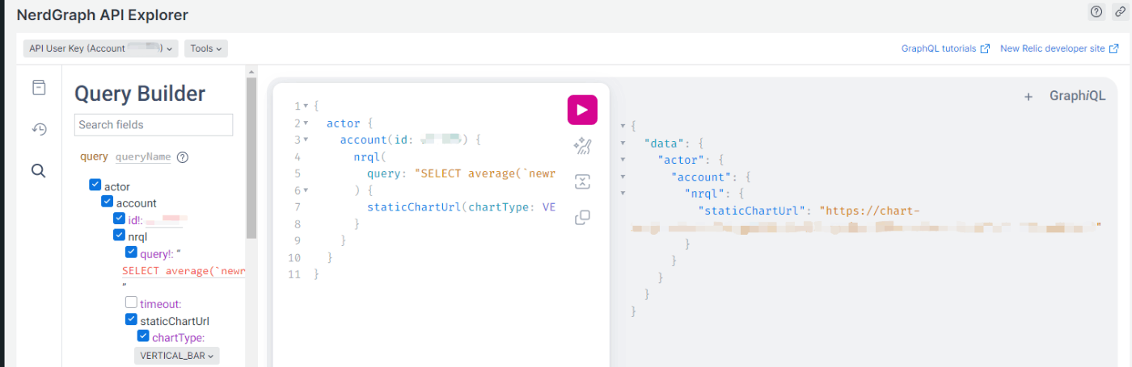Open the magnifier search sidebar icon
This screenshot has height=367, width=1132.
pos(39,171)
